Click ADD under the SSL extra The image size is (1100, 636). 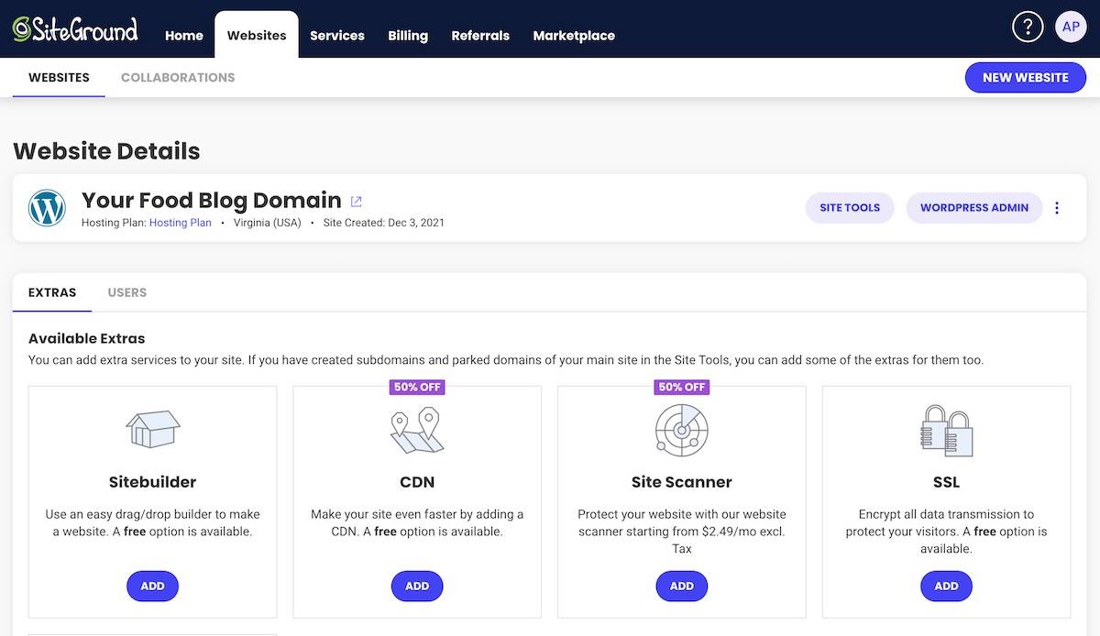(946, 586)
